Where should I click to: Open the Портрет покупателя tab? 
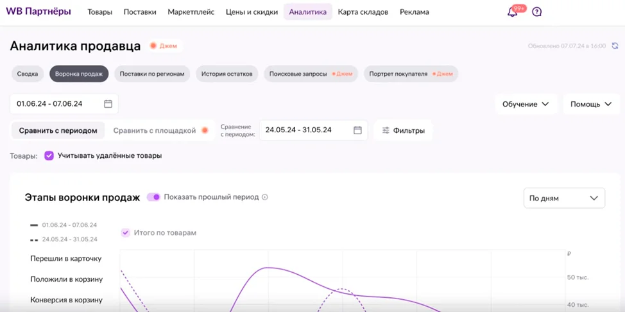pos(411,74)
